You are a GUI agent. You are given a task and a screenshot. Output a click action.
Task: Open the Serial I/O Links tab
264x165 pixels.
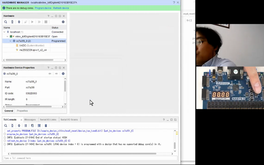pos(48,119)
